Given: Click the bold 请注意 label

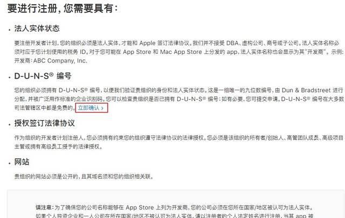Looking at the screenshot, I should tap(45, 207).
